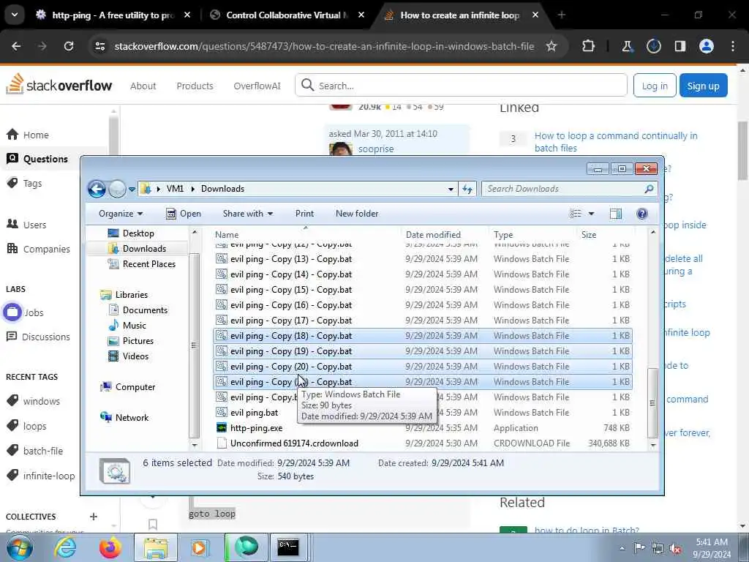Open Command Prompt from the taskbar
The height and width of the screenshot is (562, 749).
[288, 547]
